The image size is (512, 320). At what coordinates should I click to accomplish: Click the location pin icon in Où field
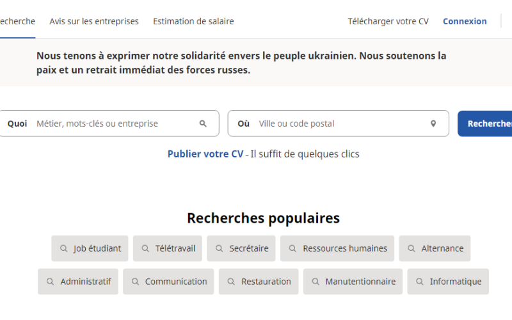click(433, 124)
